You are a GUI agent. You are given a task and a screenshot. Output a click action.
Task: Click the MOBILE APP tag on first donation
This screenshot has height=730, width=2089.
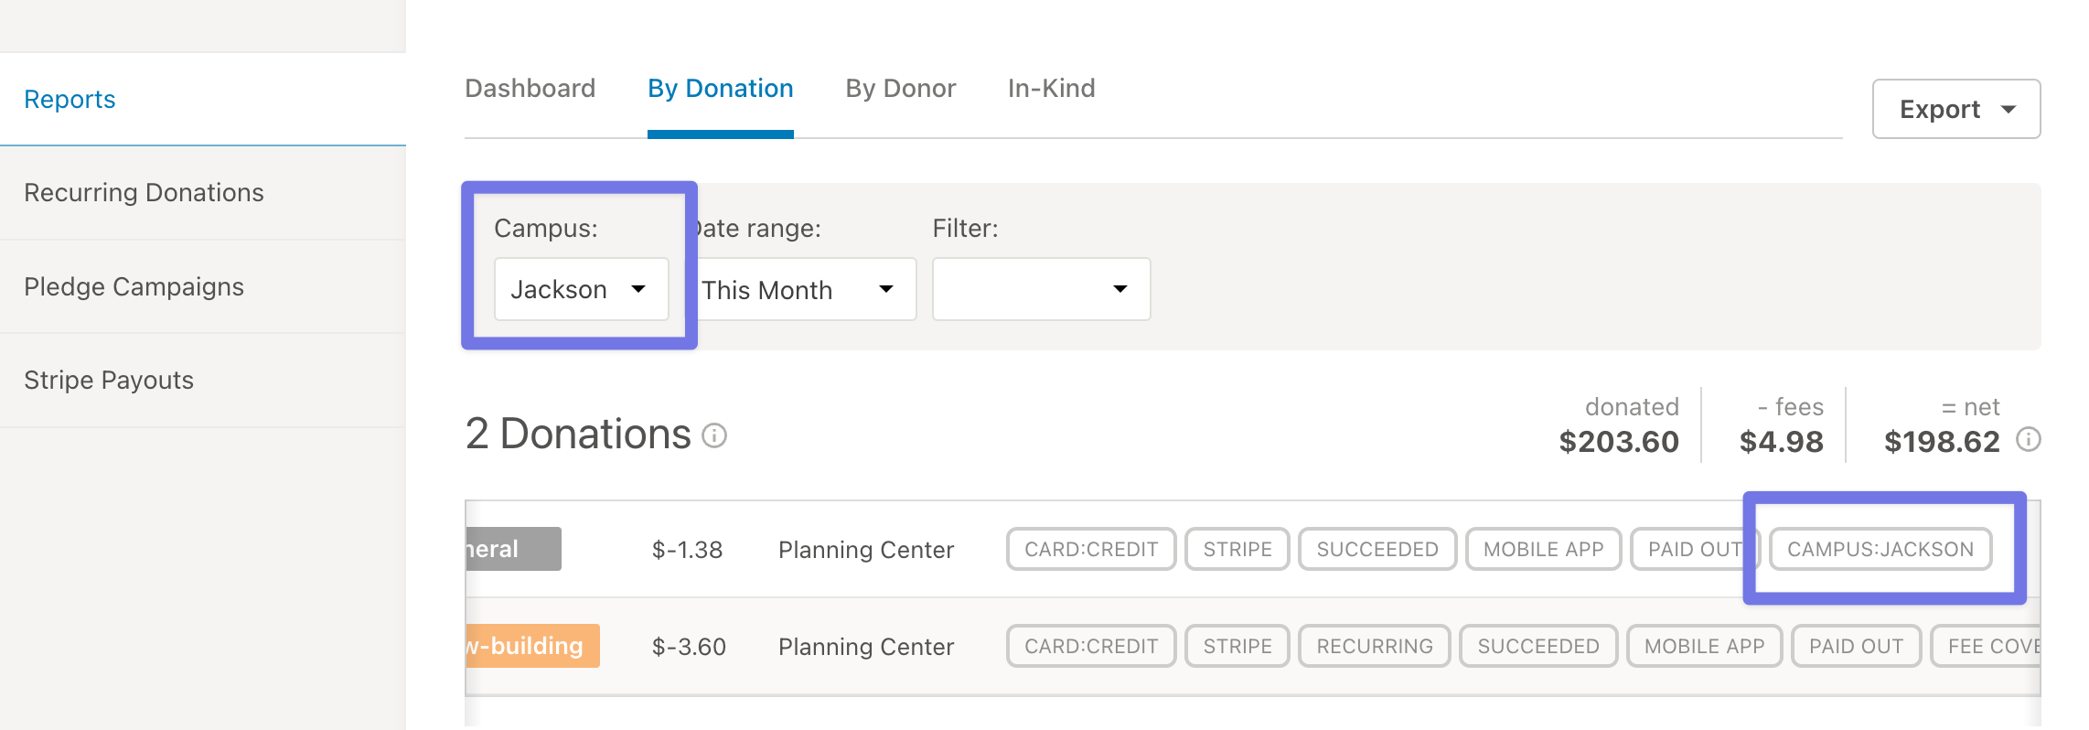[x=1543, y=549]
